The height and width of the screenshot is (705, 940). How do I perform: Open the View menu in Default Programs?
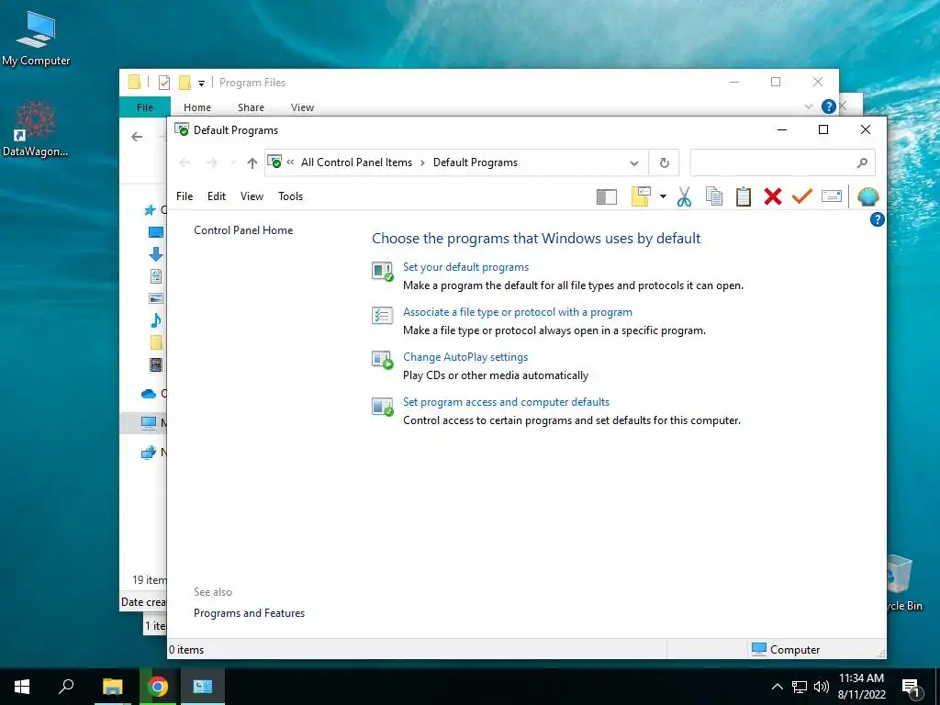[x=252, y=196]
